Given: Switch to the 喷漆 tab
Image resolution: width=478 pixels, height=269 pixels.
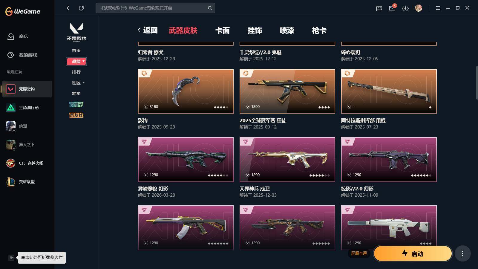Looking at the screenshot, I should point(287,30).
